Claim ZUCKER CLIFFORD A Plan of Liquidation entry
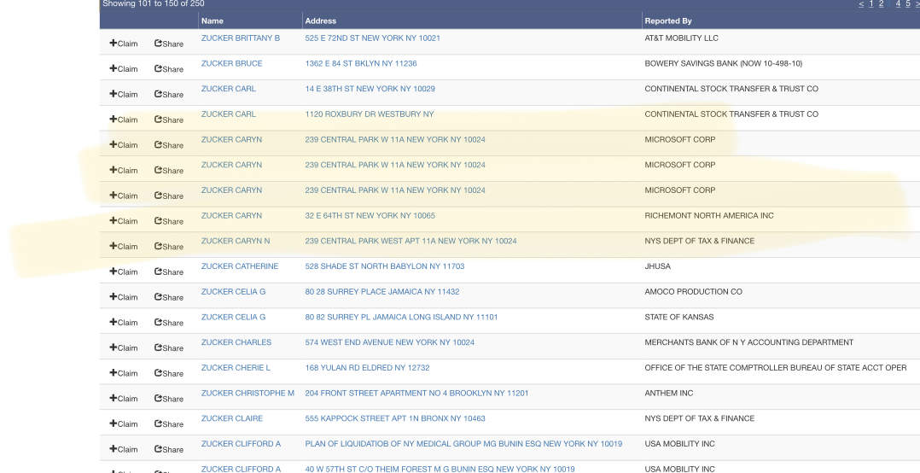 [x=124, y=448]
